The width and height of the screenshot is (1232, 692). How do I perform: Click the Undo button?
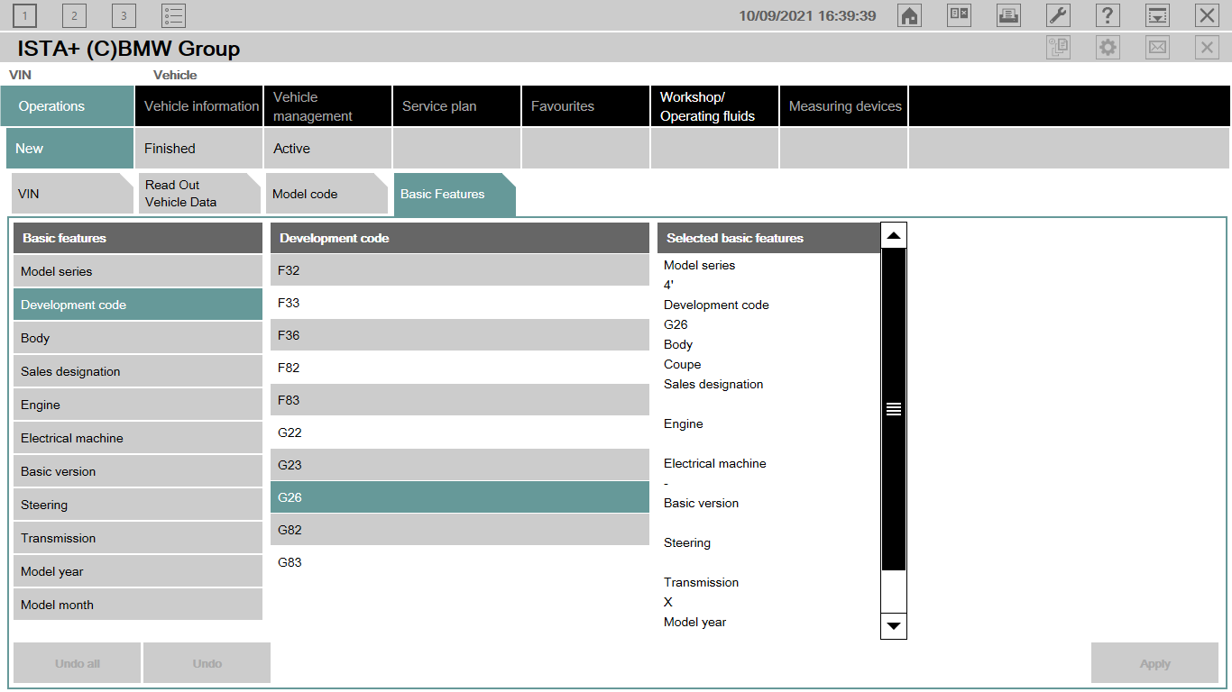[207, 663]
